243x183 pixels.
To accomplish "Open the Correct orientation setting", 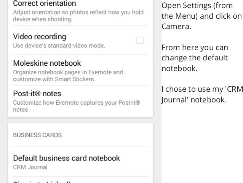I will 80,12.
